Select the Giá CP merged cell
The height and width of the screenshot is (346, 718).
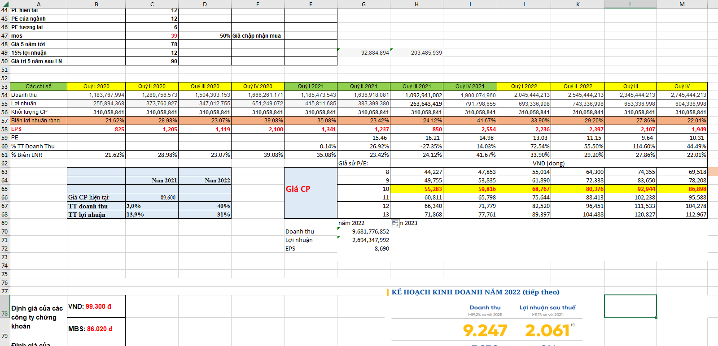pyautogui.click(x=311, y=189)
